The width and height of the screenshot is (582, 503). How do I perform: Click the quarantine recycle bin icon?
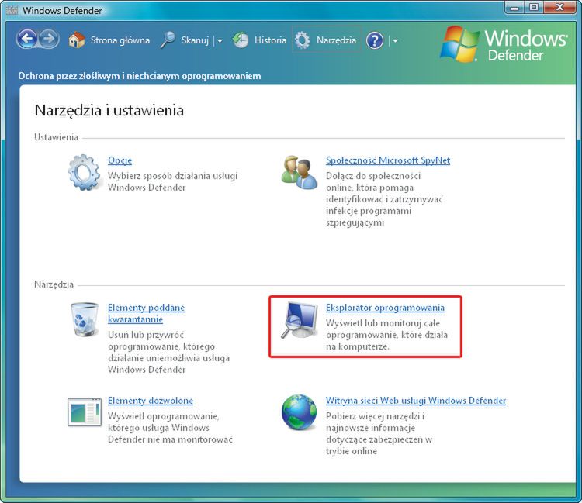click(85, 319)
